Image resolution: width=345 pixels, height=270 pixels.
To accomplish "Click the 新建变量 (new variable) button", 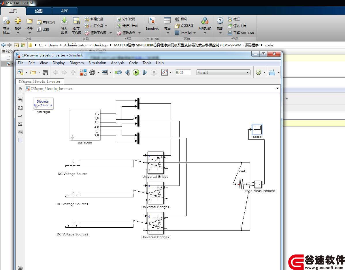I will pyautogui.click(x=94, y=19).
